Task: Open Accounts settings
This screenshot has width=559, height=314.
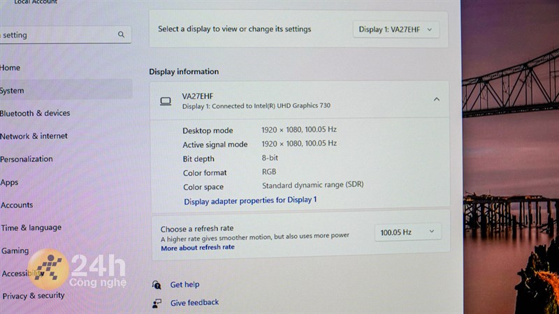Action: 17,205
